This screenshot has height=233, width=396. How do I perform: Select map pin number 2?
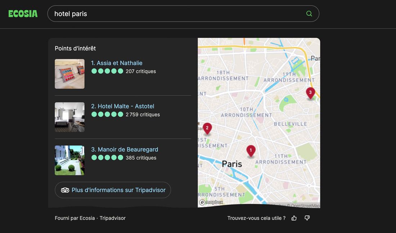[x=207, y=129]
